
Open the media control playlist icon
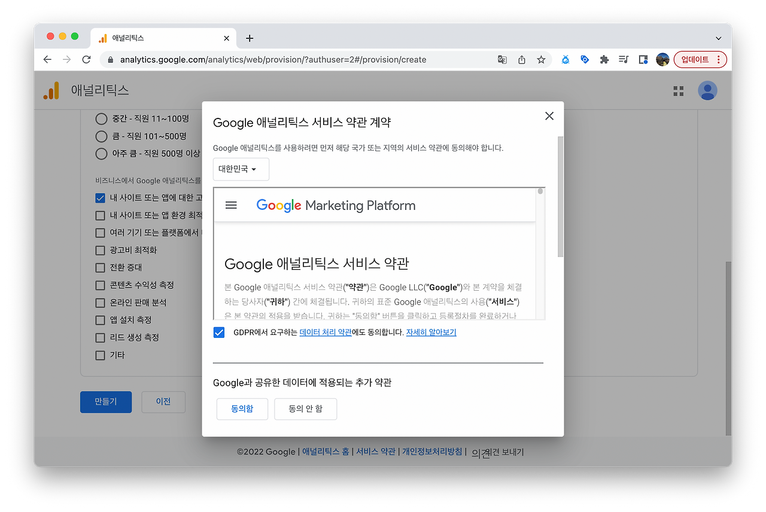(x=624, y=60)
